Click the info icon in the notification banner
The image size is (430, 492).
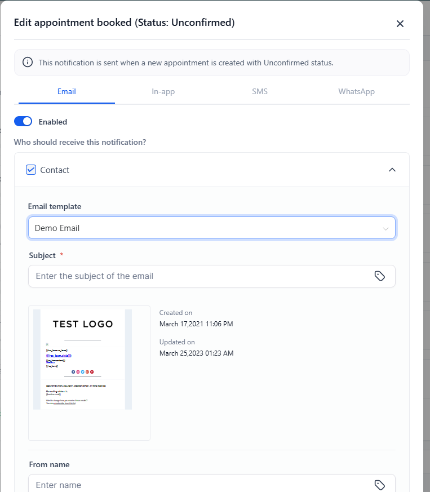coord(28,62)
